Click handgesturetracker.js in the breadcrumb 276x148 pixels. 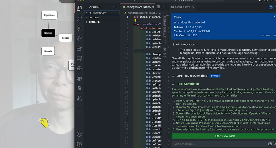[141, 13]
